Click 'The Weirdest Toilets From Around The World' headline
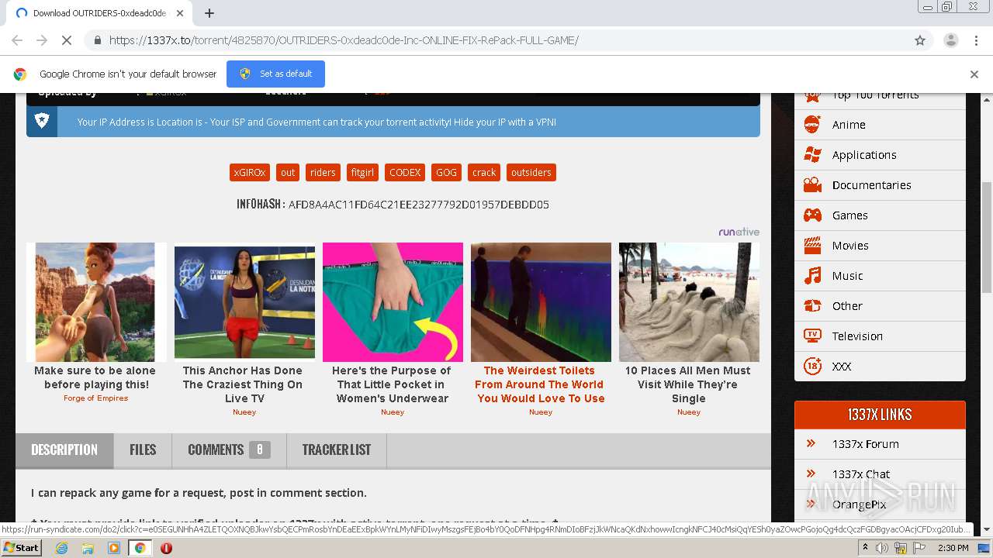This screenshot has height=558, width=993. 540,384
